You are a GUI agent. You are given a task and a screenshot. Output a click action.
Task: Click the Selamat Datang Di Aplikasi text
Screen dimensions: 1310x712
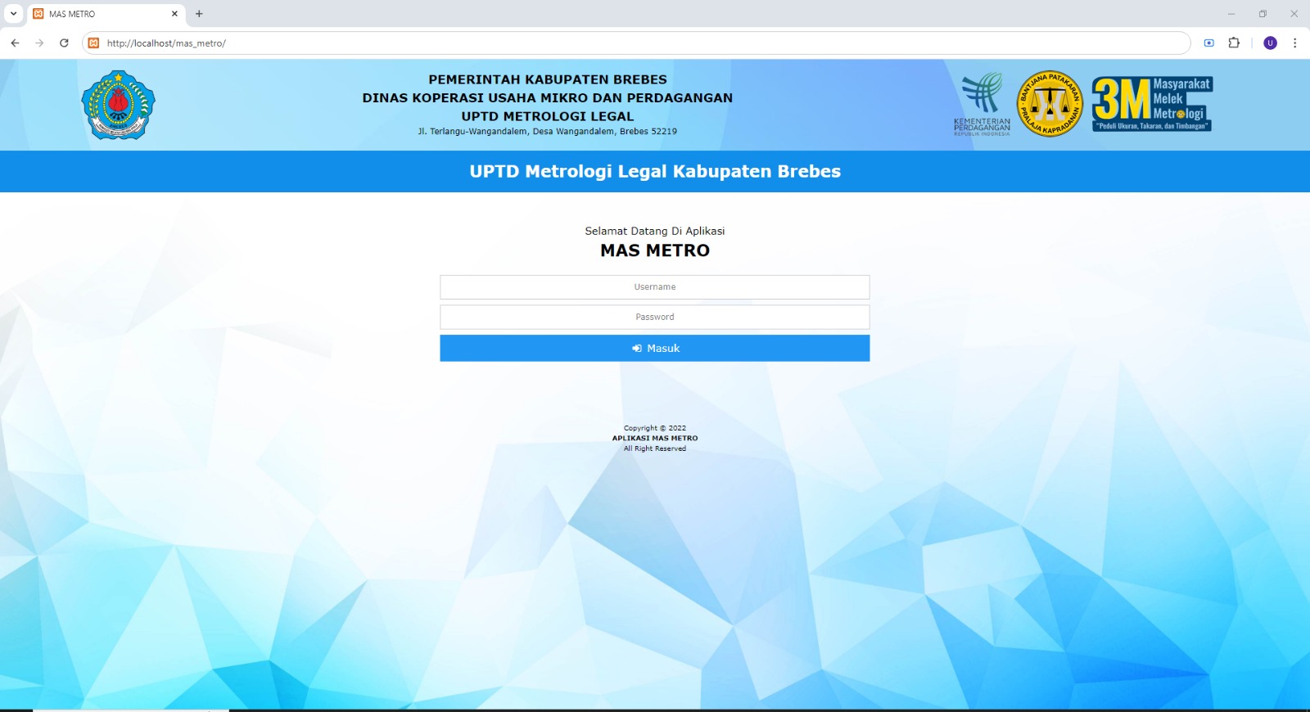(655, 232)
